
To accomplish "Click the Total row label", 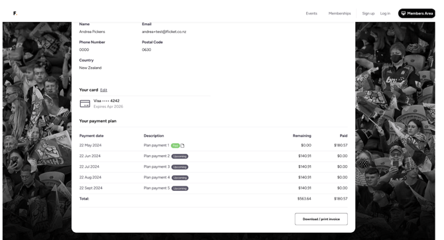I will pos(84,199).
